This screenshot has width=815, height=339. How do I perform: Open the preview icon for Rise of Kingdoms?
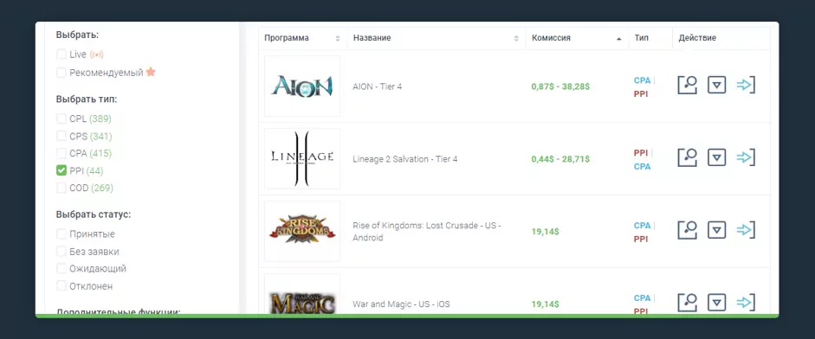687,230
